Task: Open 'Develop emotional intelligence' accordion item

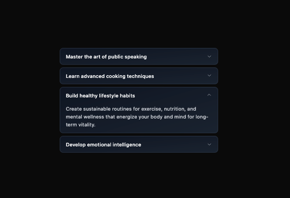Action: [139, 144]
